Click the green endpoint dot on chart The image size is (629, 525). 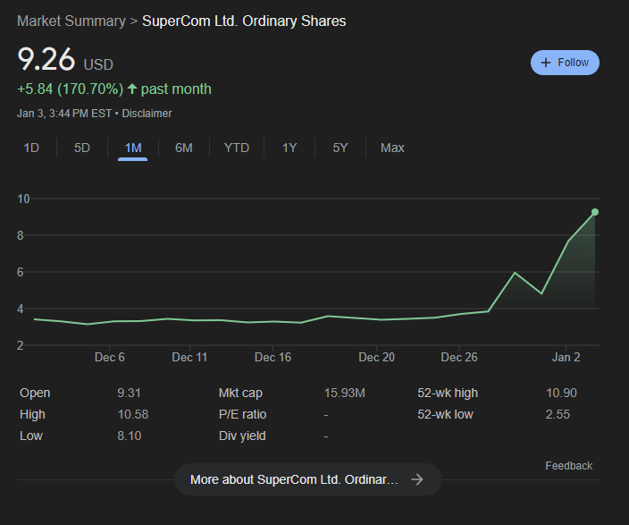595,212
